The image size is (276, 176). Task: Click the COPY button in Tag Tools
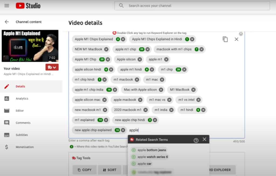(85, 170)
